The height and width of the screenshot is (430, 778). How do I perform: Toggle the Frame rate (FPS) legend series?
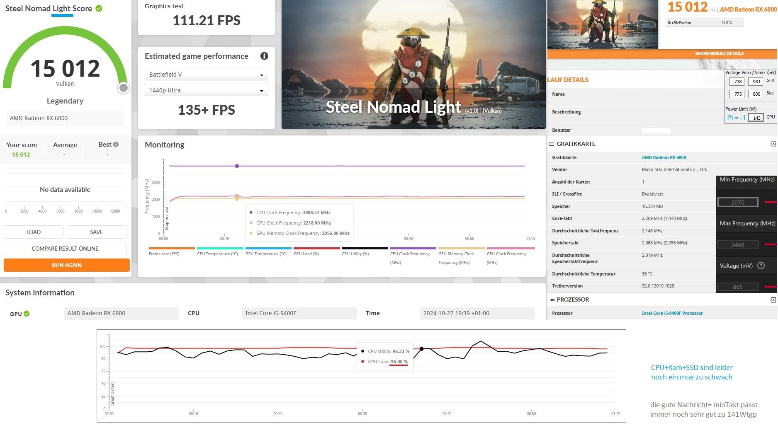tap(172, 252)
